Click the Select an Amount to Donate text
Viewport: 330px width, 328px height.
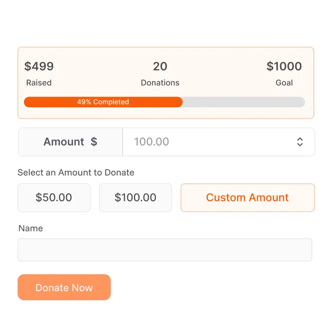(x=76, y=173)
